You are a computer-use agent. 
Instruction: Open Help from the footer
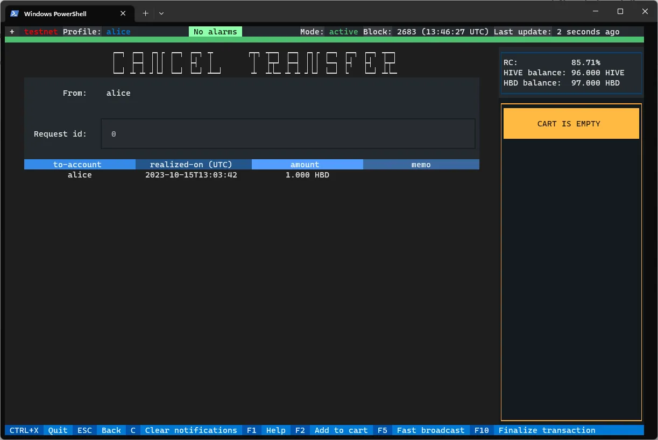[276, 430]
